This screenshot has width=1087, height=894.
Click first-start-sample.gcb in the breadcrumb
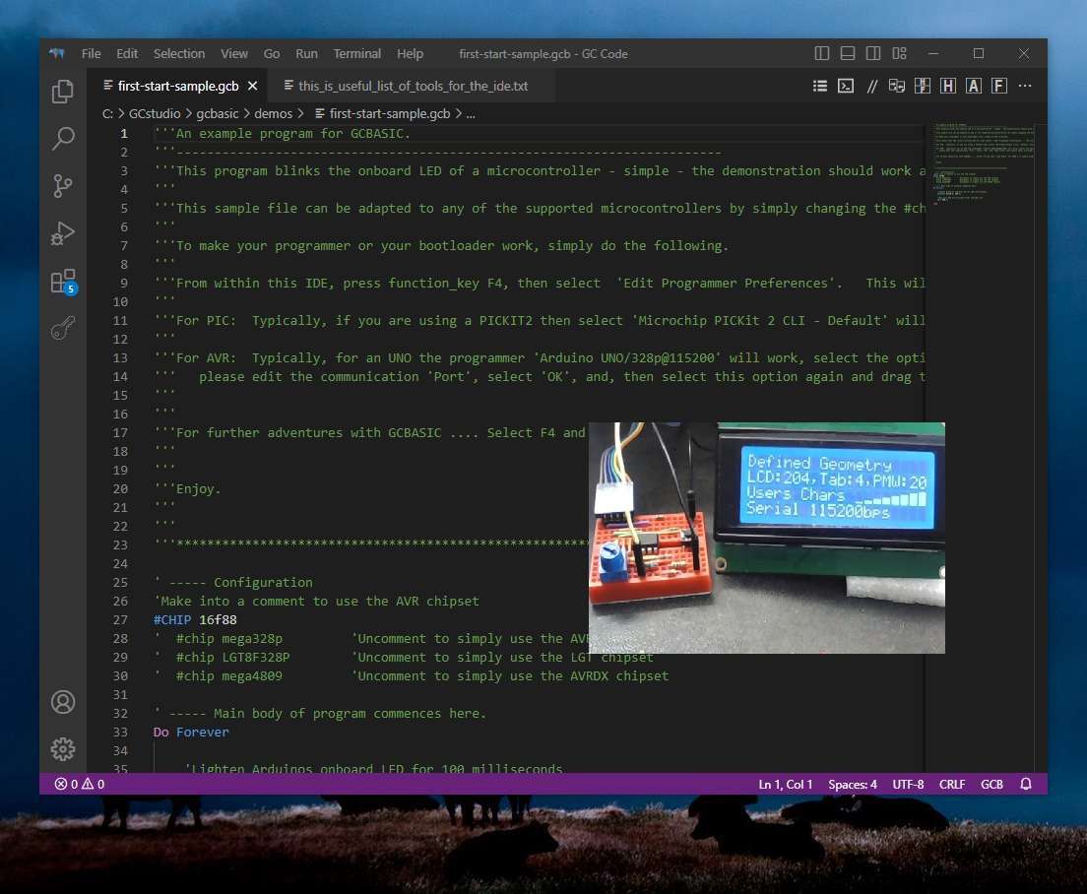(382, 113)
